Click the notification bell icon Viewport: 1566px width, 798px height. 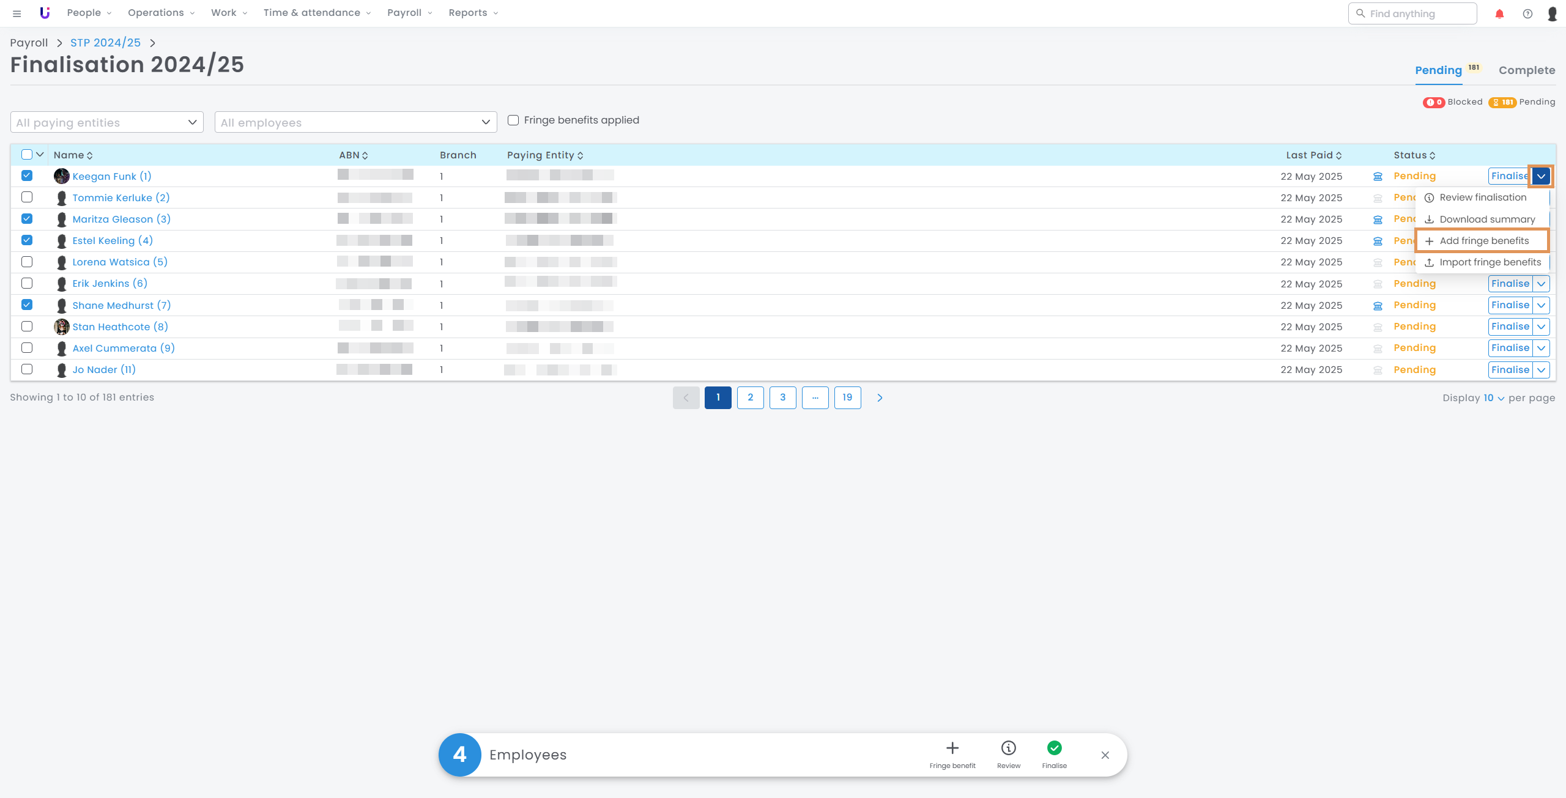[x=1499, y=13]
